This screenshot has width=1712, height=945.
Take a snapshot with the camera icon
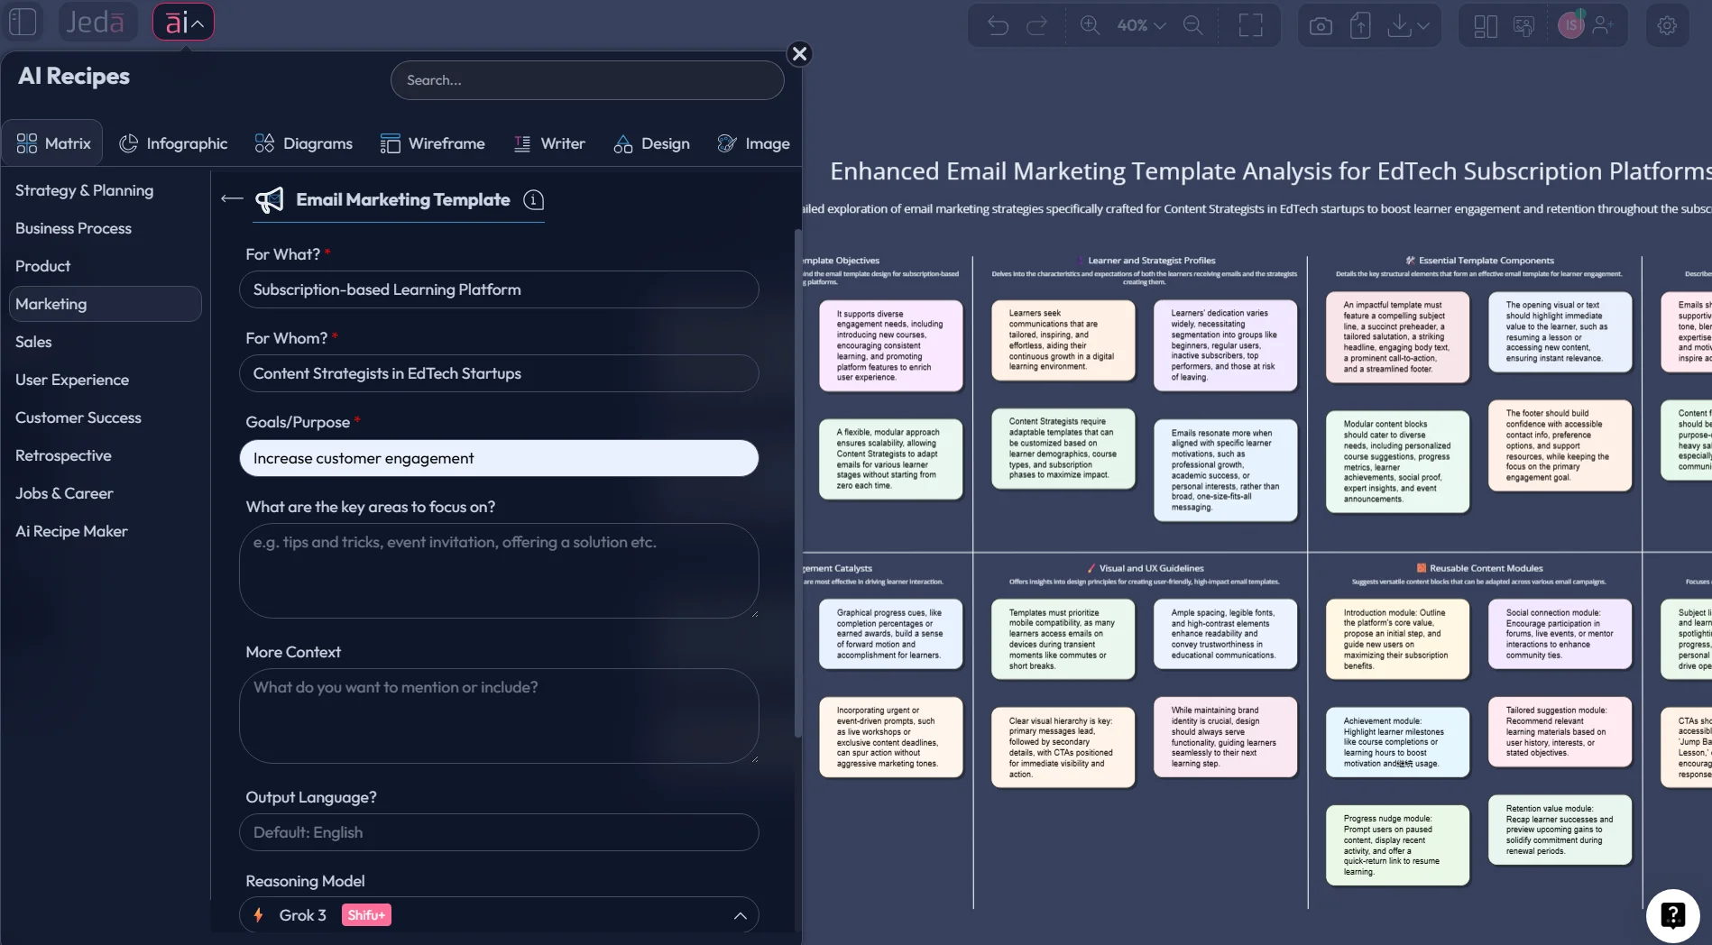click(1320, 25)
